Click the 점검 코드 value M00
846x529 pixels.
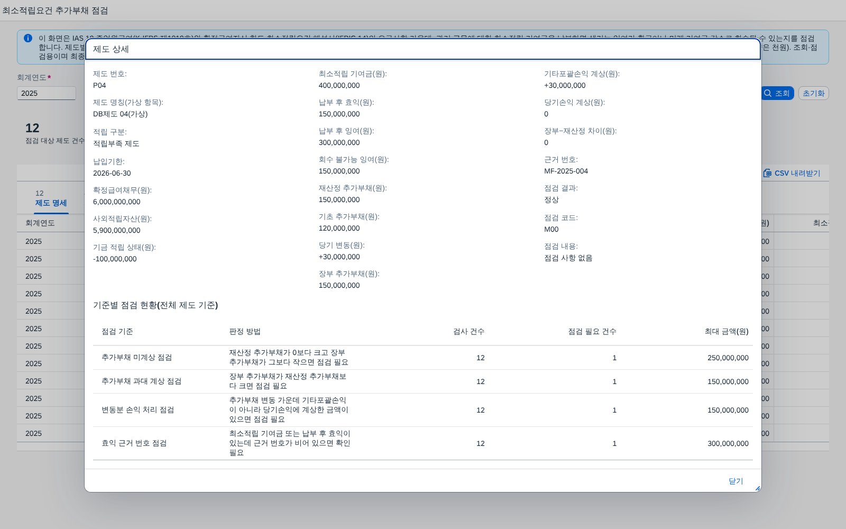click(551, 229)
